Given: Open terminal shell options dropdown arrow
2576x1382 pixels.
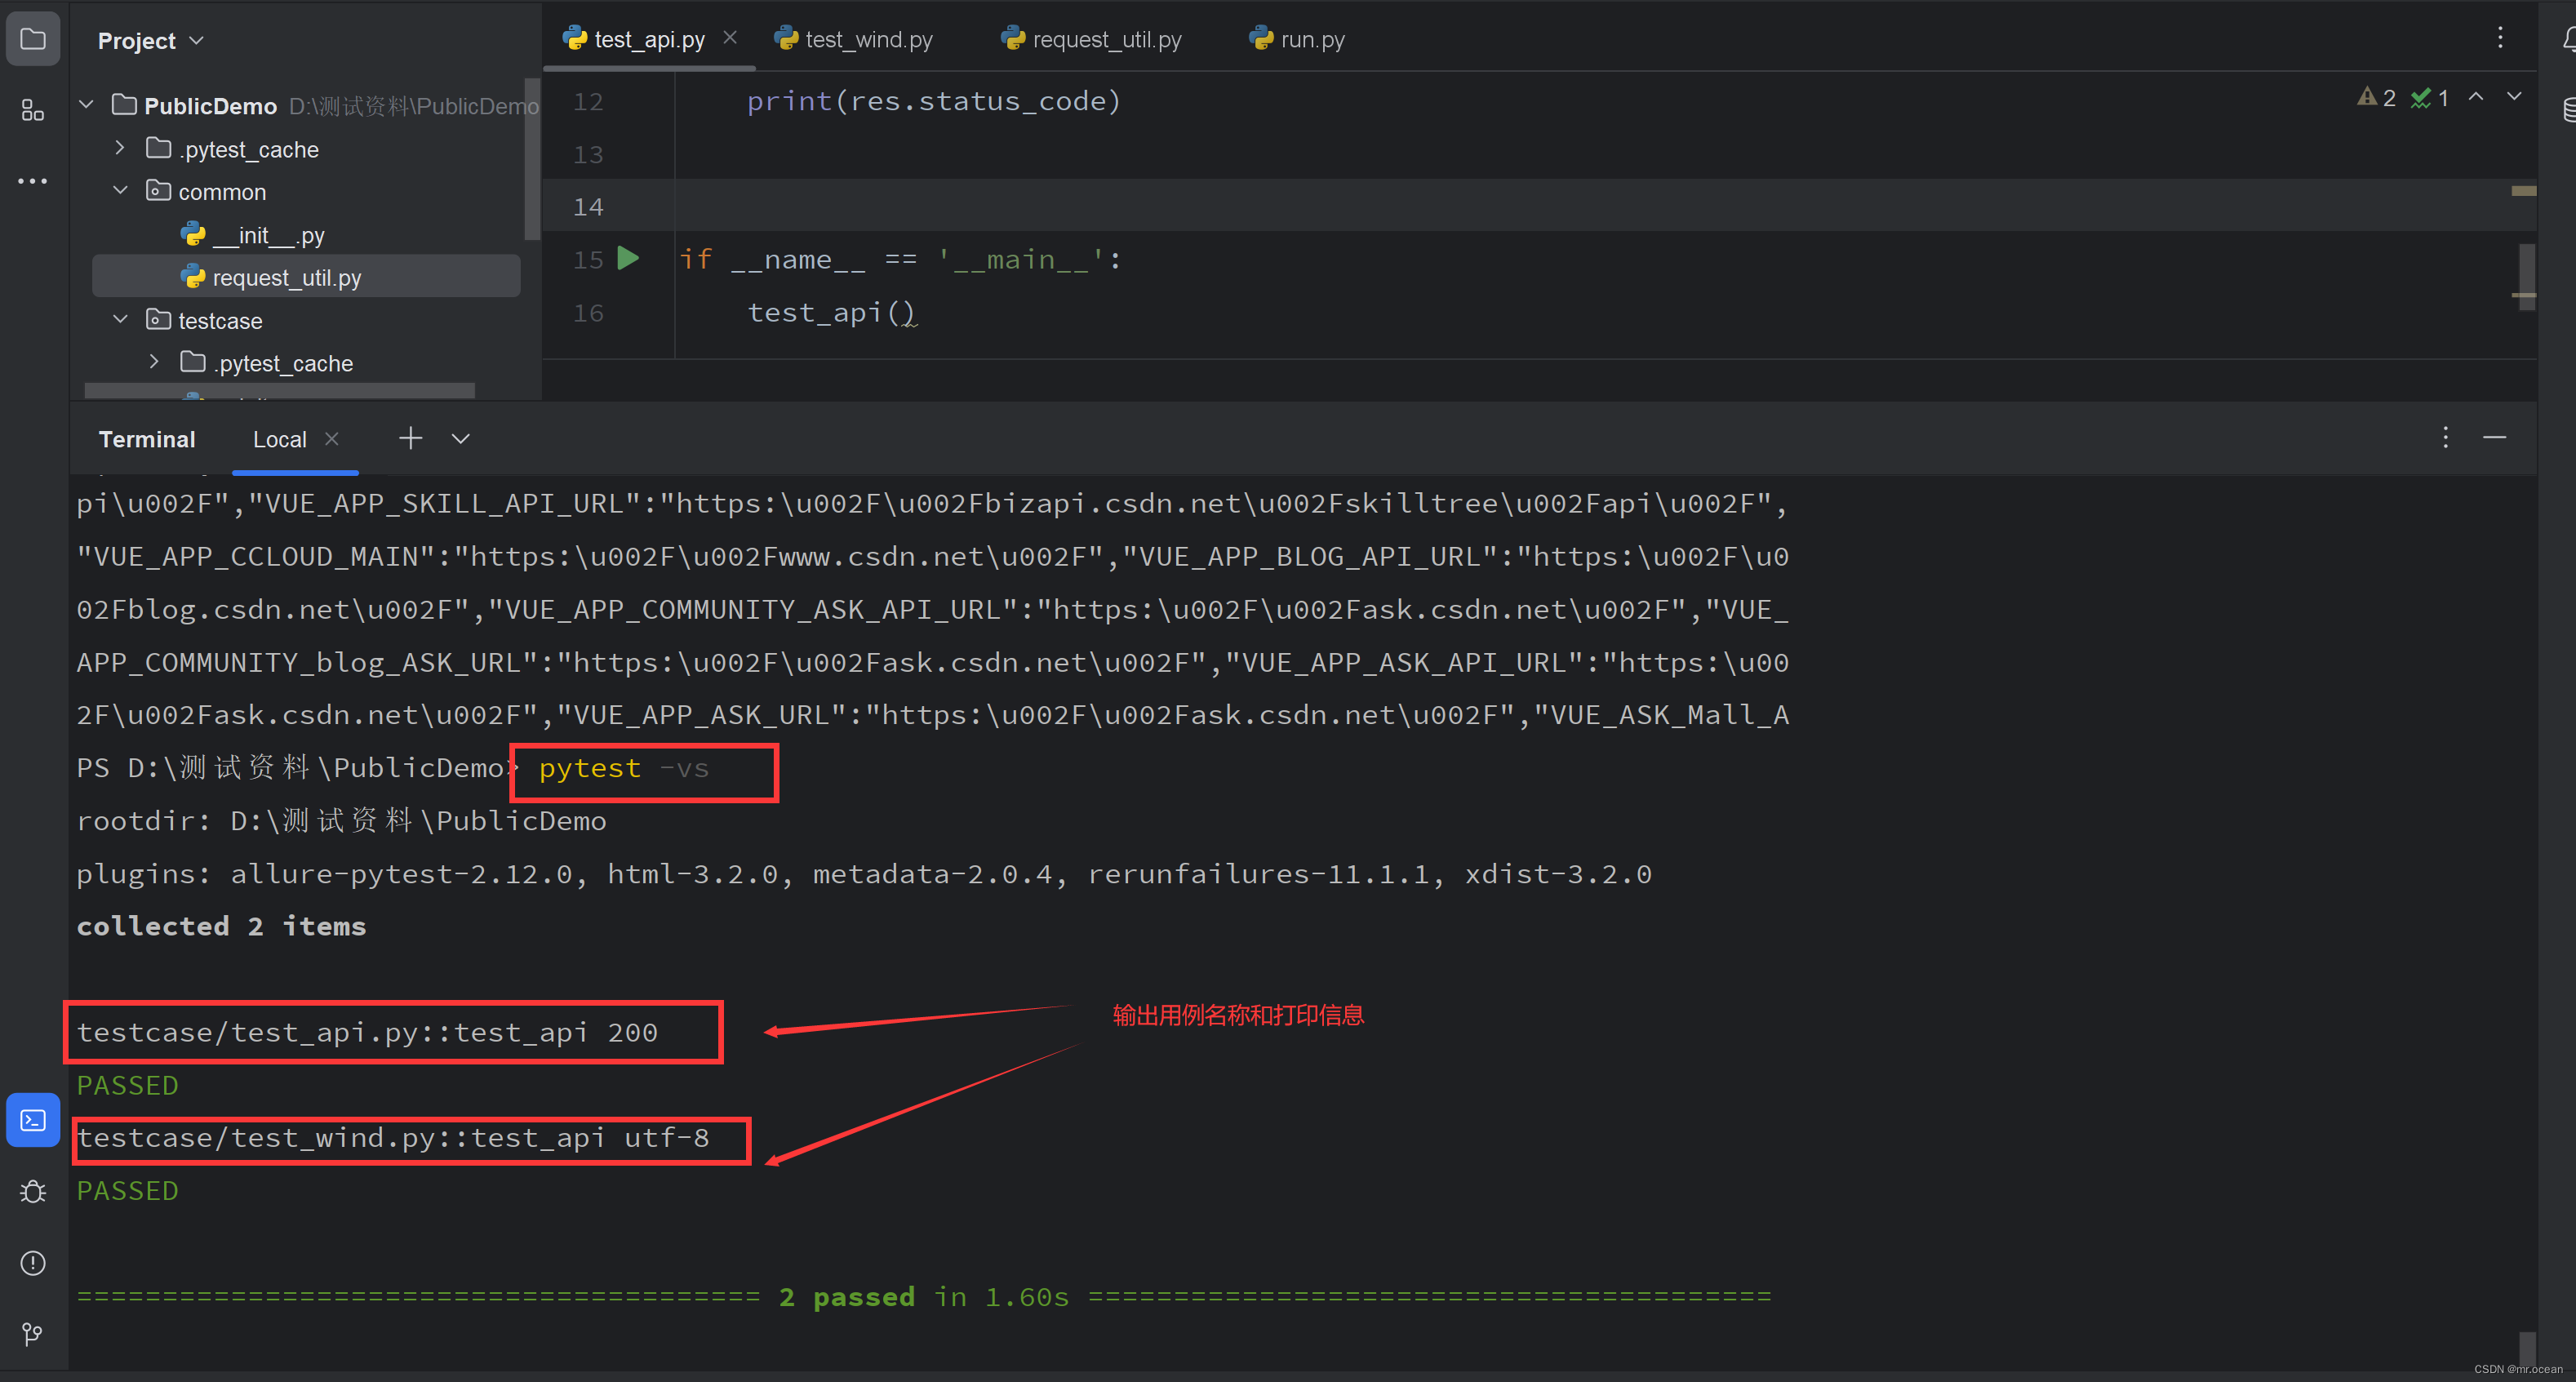Looking at the screenshot, I should (x=460, y=439).
